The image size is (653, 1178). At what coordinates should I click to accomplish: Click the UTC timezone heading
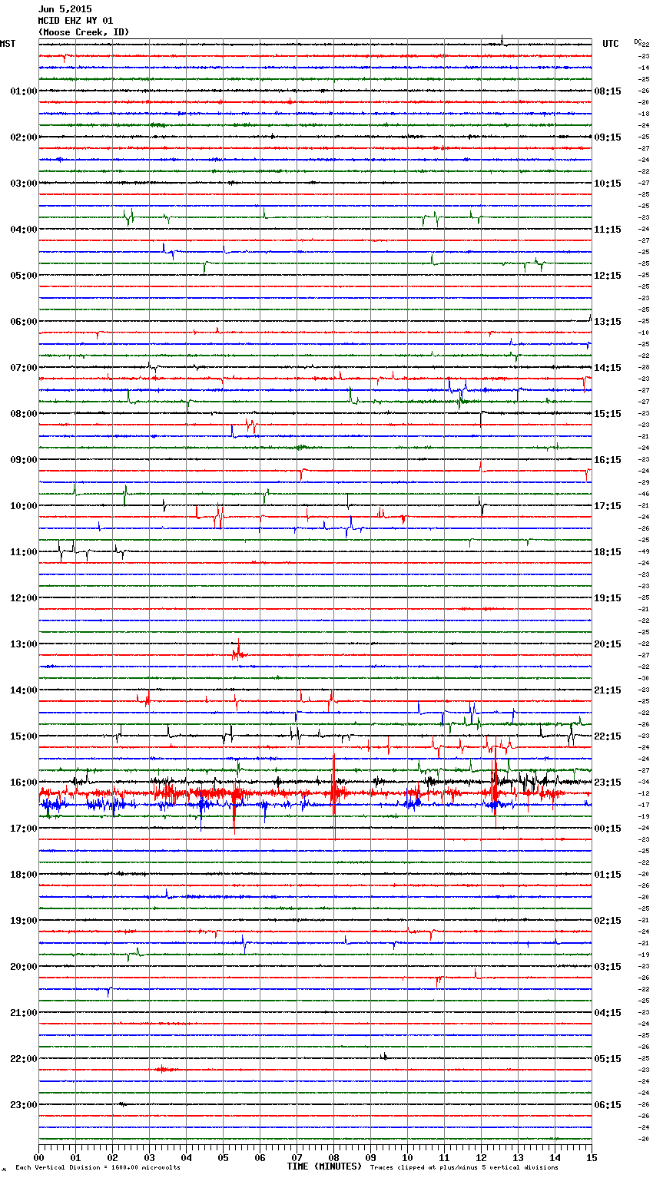(611, 44)
